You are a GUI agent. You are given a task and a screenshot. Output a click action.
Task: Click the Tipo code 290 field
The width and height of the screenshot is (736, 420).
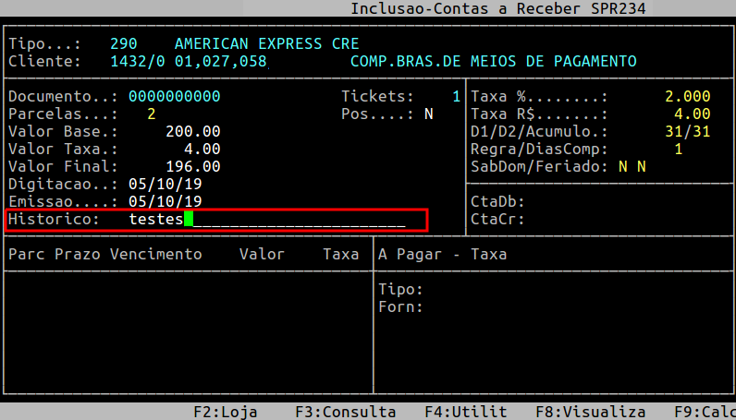click(x=123, y=44)
